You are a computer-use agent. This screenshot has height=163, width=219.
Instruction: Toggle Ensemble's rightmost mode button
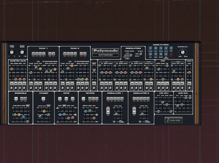tap(25, 99)
